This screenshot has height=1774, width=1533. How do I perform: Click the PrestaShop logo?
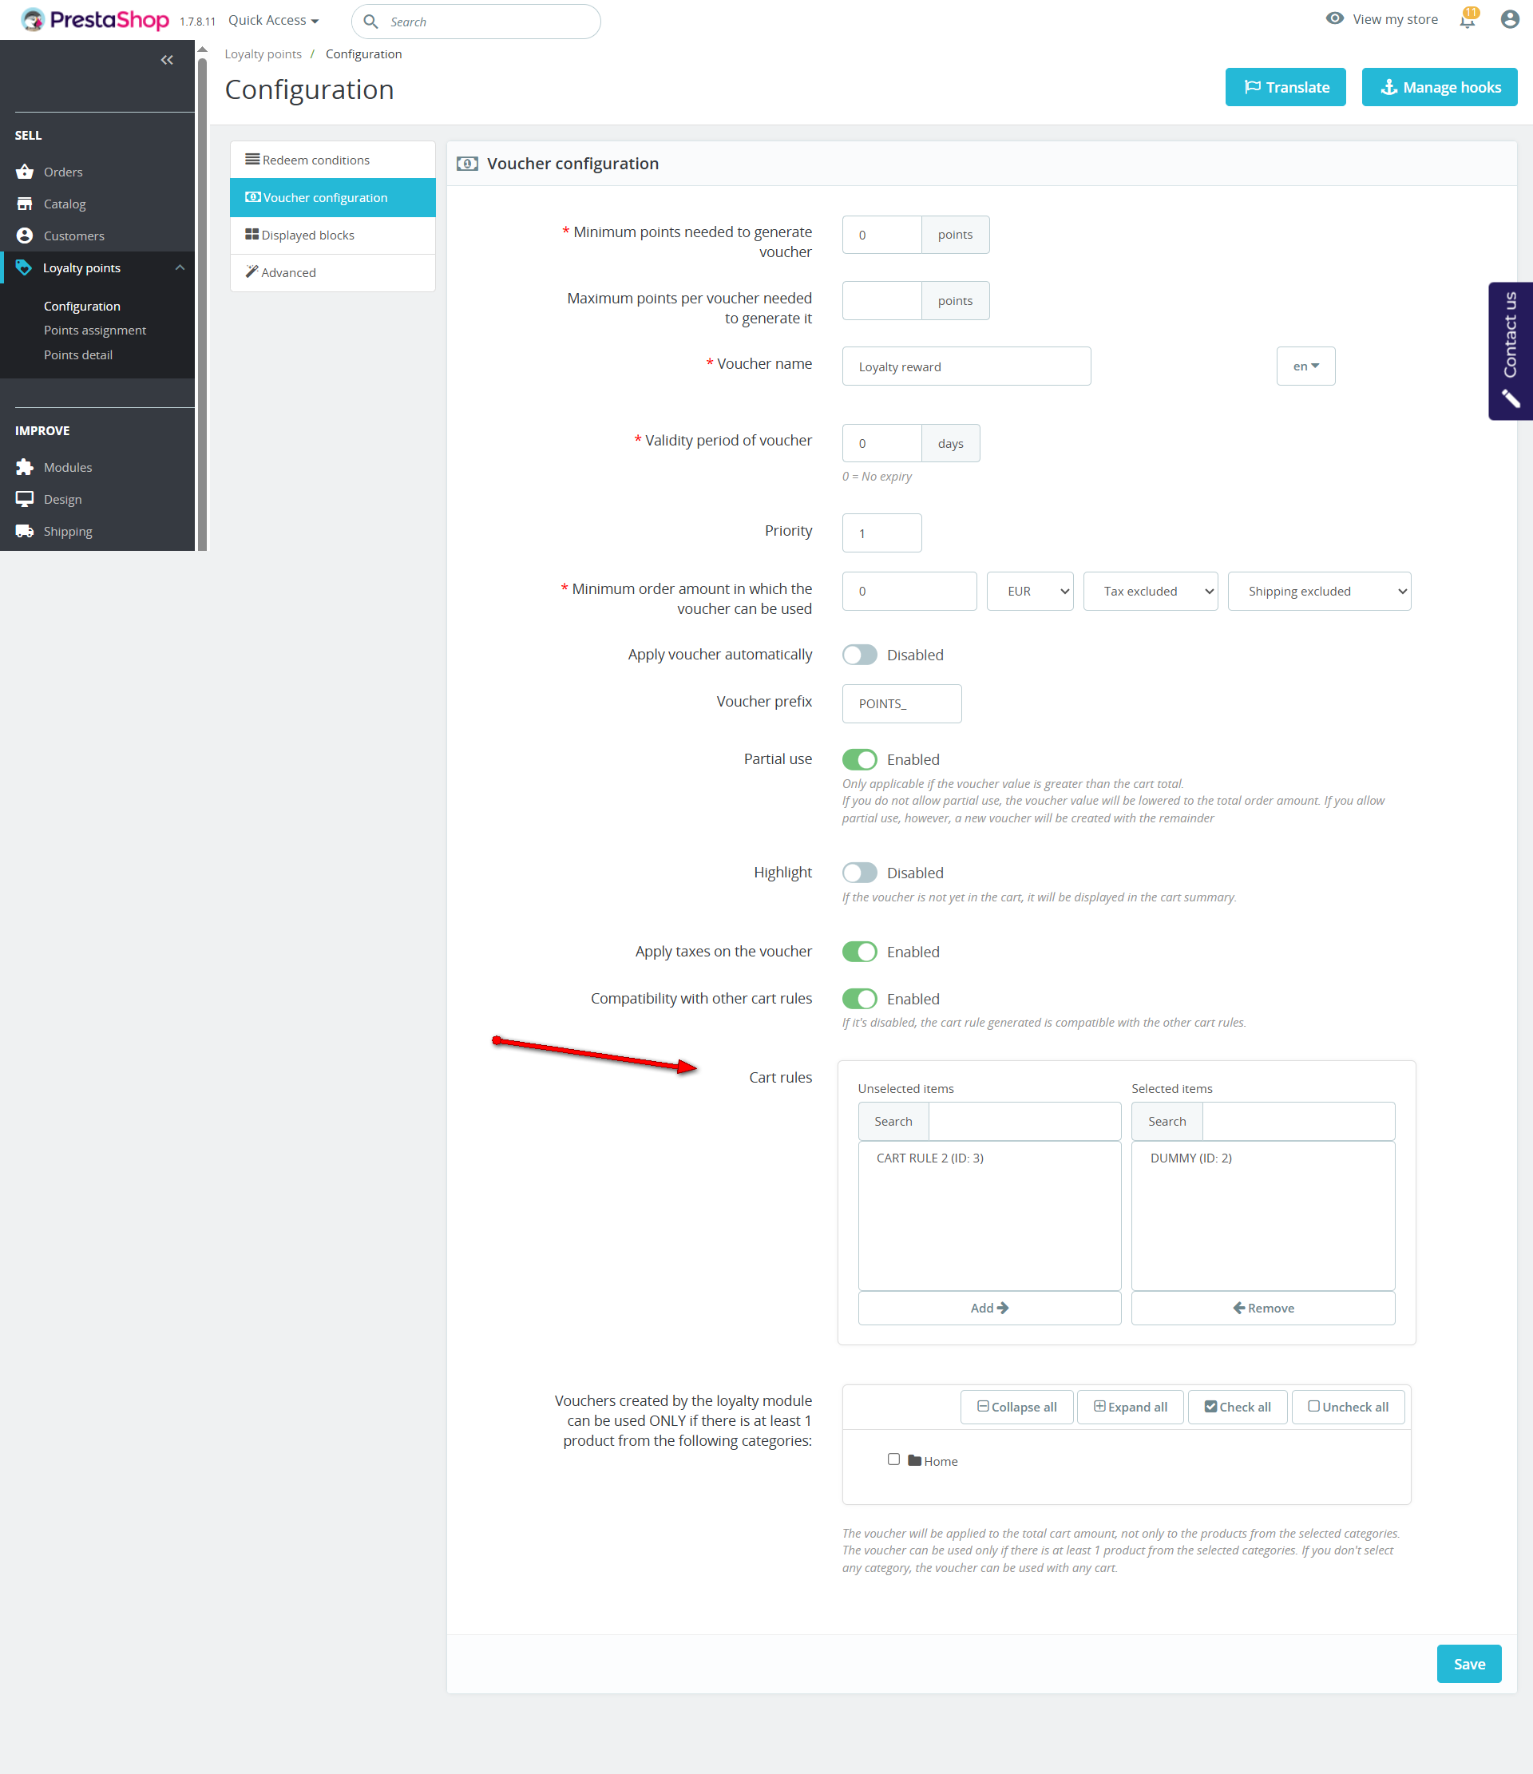pos(95,20)
